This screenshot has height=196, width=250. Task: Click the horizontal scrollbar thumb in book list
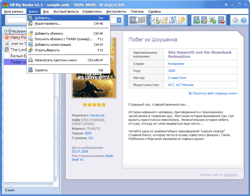click(11, 184)
